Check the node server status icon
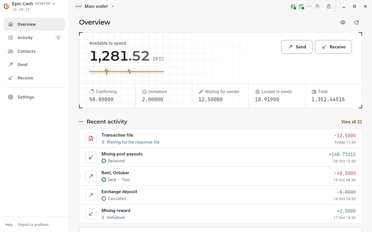 pyautogui.click(x=293, y=6)
